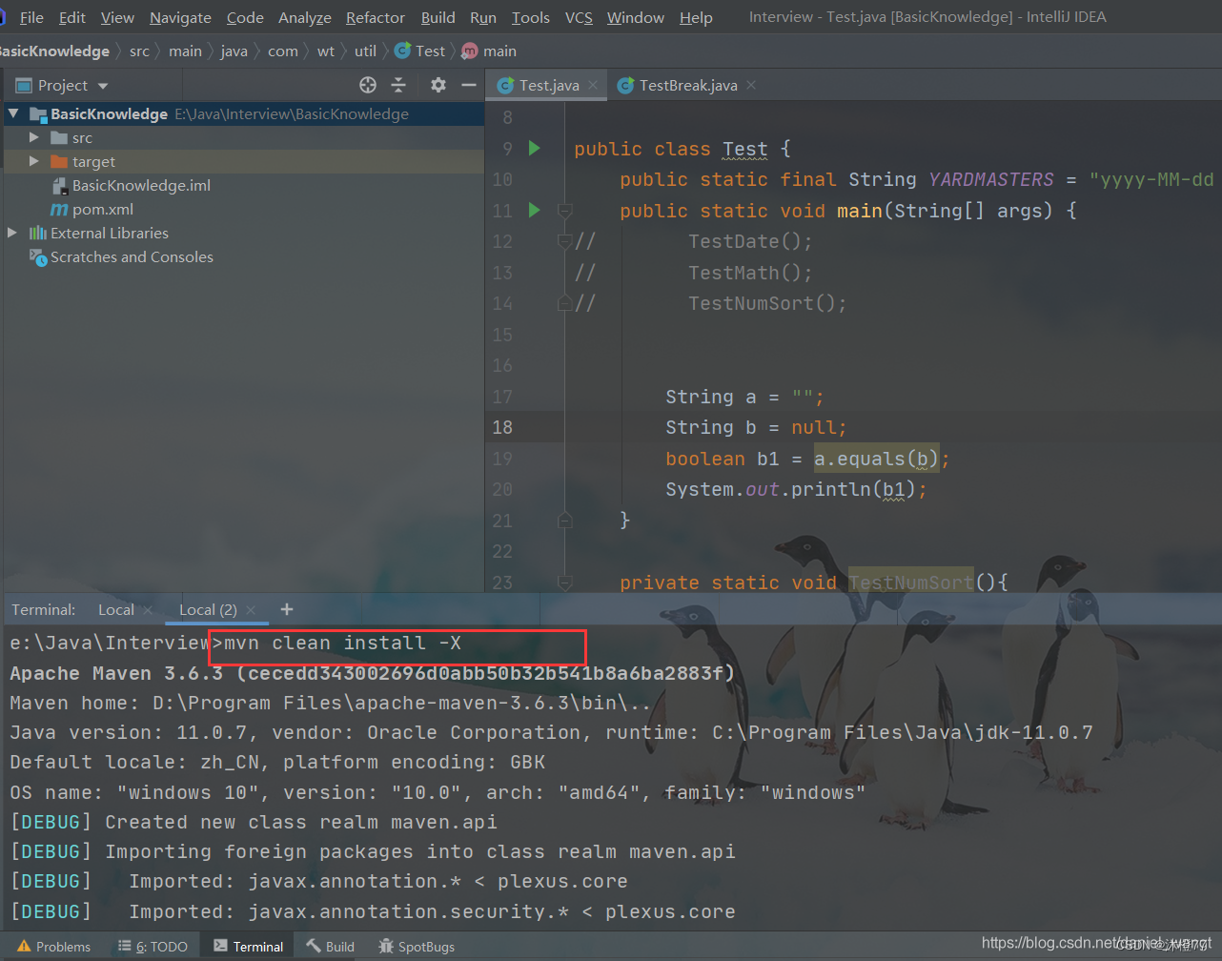Click the locate opened file target icon
1222x961 pixels.
(368, 85)
